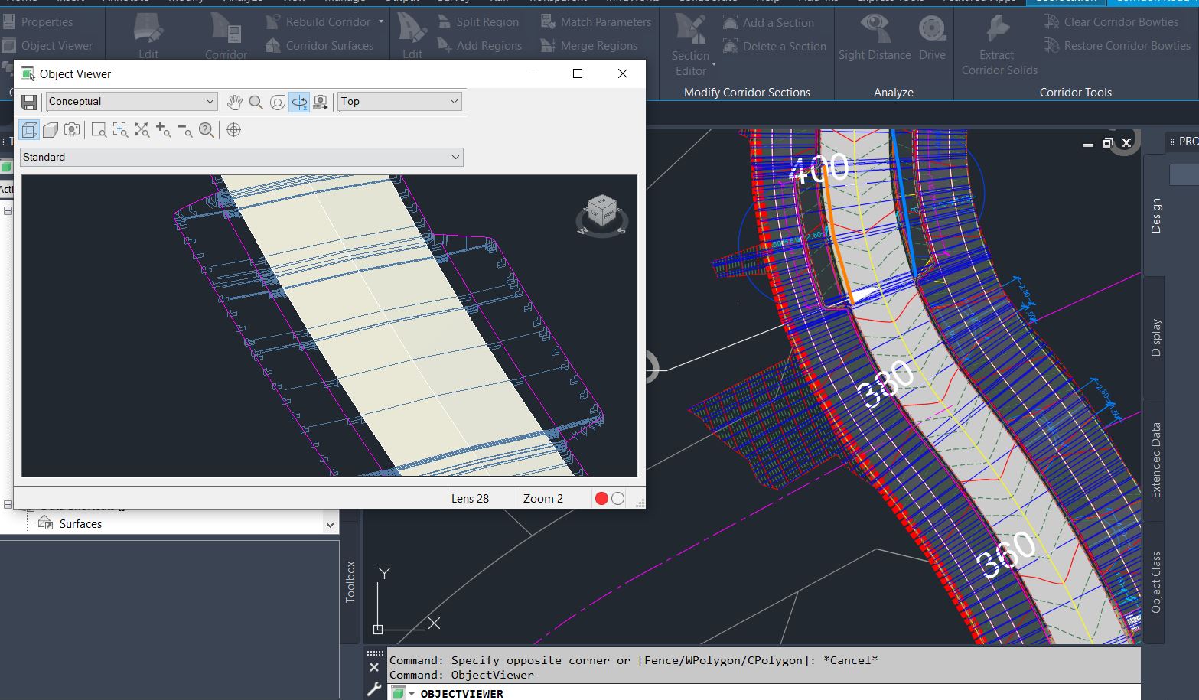Click the Merge Regions button
1199x700 pixels.
tap(589, 46)
